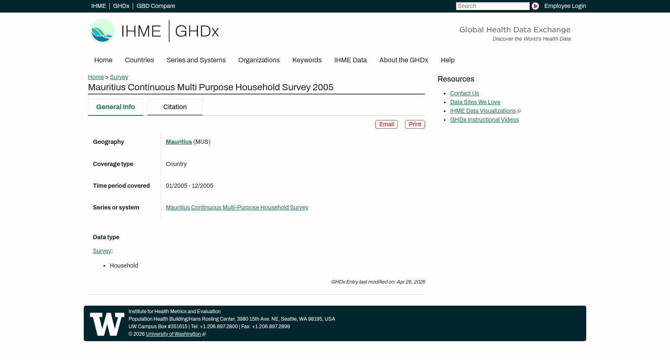Open the Contact Us resource link
Image resolution: width=670 pixels, height=360 pixels.
click(464, 94)
